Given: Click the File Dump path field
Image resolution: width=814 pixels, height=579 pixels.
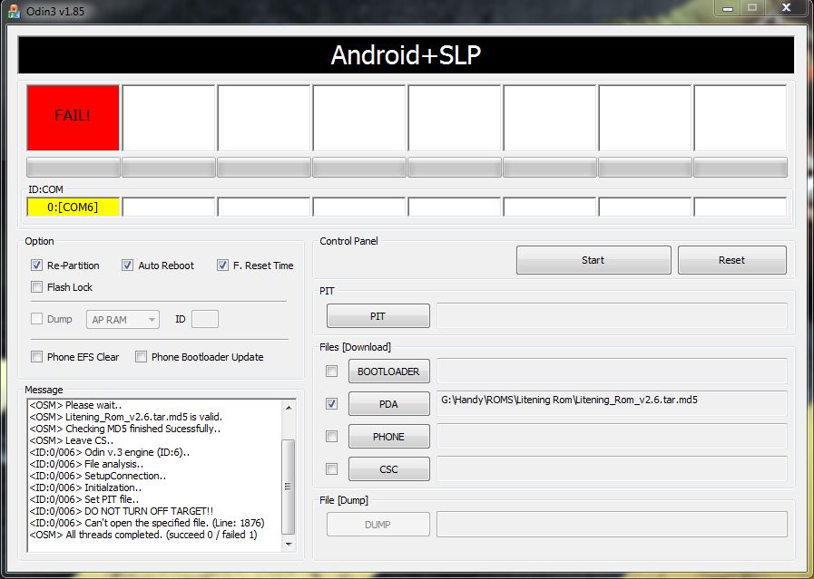Looking at the screenshot, I should coord(612,524).
